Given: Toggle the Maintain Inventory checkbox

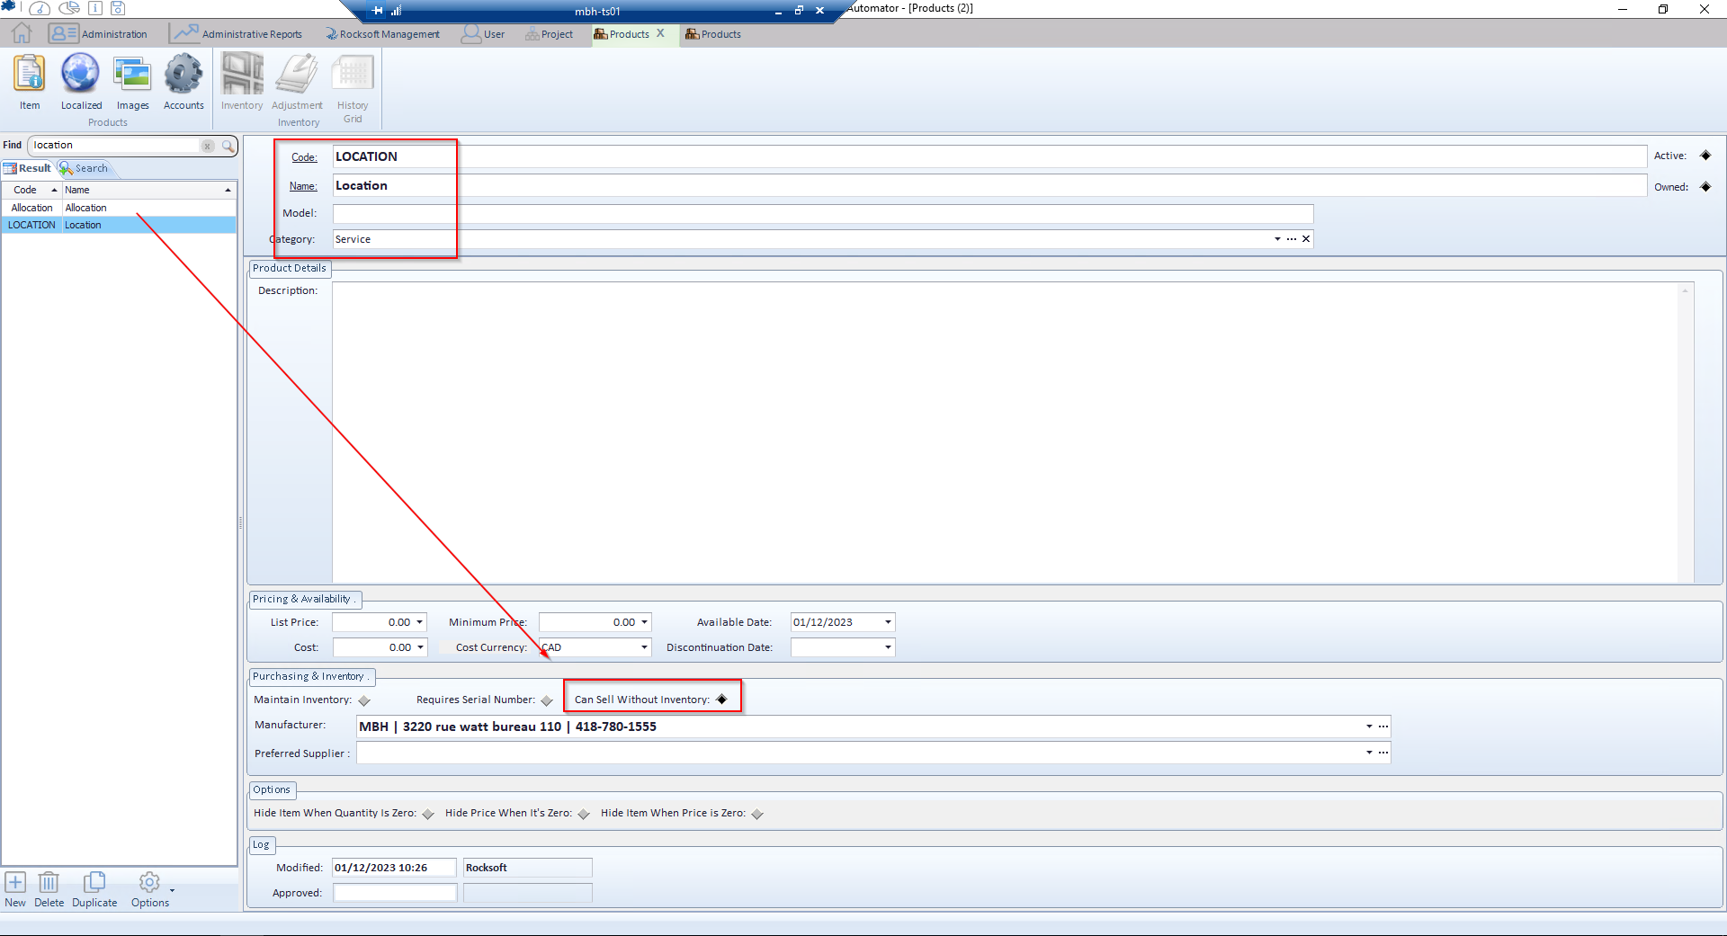Looking at the screenshot, I should coord(364,700).
